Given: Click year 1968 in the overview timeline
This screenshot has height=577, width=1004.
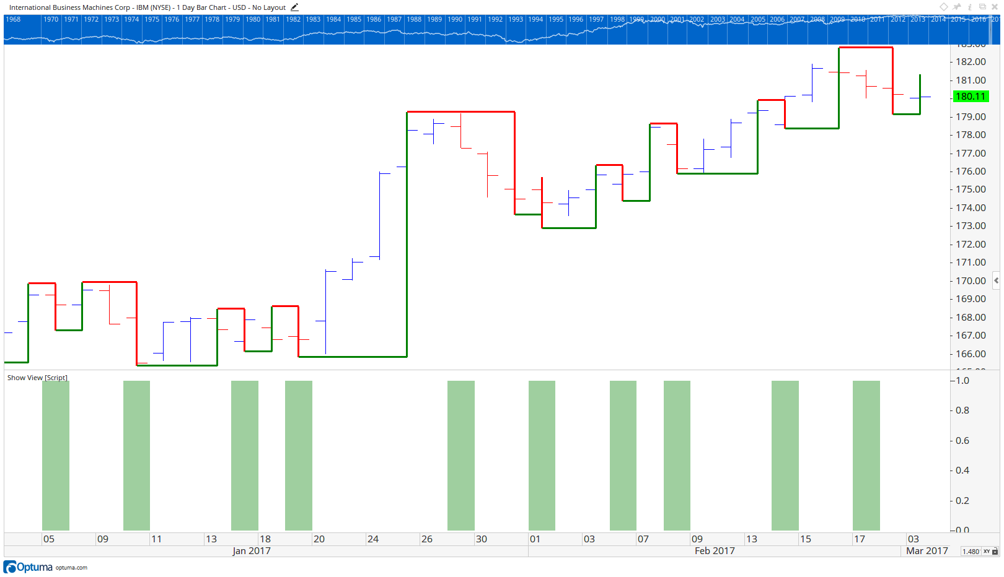Looking at the screenshot, I should click(x=13, y=19).
